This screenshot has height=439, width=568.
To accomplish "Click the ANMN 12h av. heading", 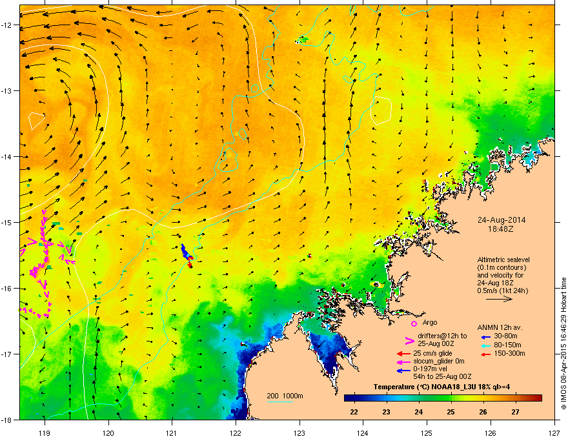I will pyautogui.click(x=500, y=327).
